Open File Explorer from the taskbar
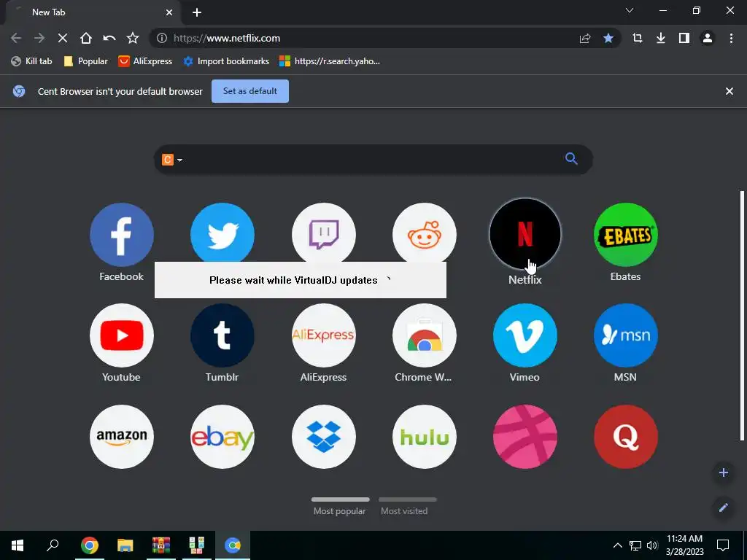Screen dimensions: 747x560 [125, 545]
